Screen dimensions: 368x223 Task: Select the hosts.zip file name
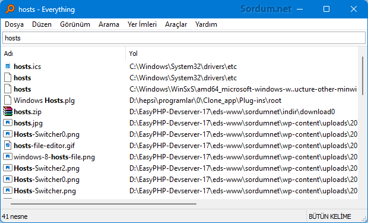(27, 112)
